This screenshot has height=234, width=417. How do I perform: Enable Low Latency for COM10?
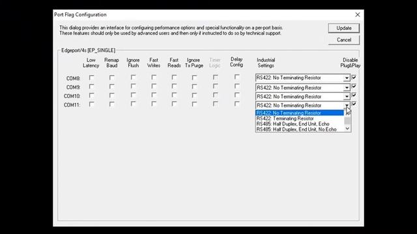[91, 96]
